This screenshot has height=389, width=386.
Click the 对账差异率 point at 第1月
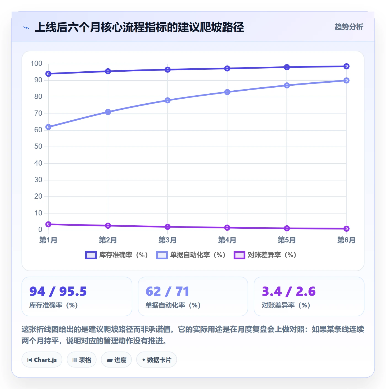coord(48,224)
